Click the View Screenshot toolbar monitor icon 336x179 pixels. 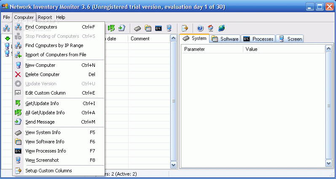[x=169, y=28]
